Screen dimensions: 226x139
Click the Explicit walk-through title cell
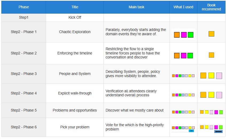(x=75, y=93)
